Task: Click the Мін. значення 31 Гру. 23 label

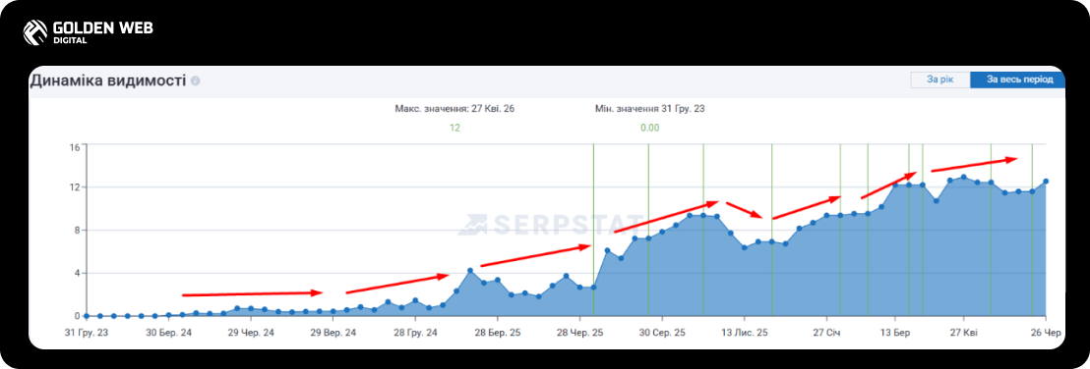Action: pos(650,109)
